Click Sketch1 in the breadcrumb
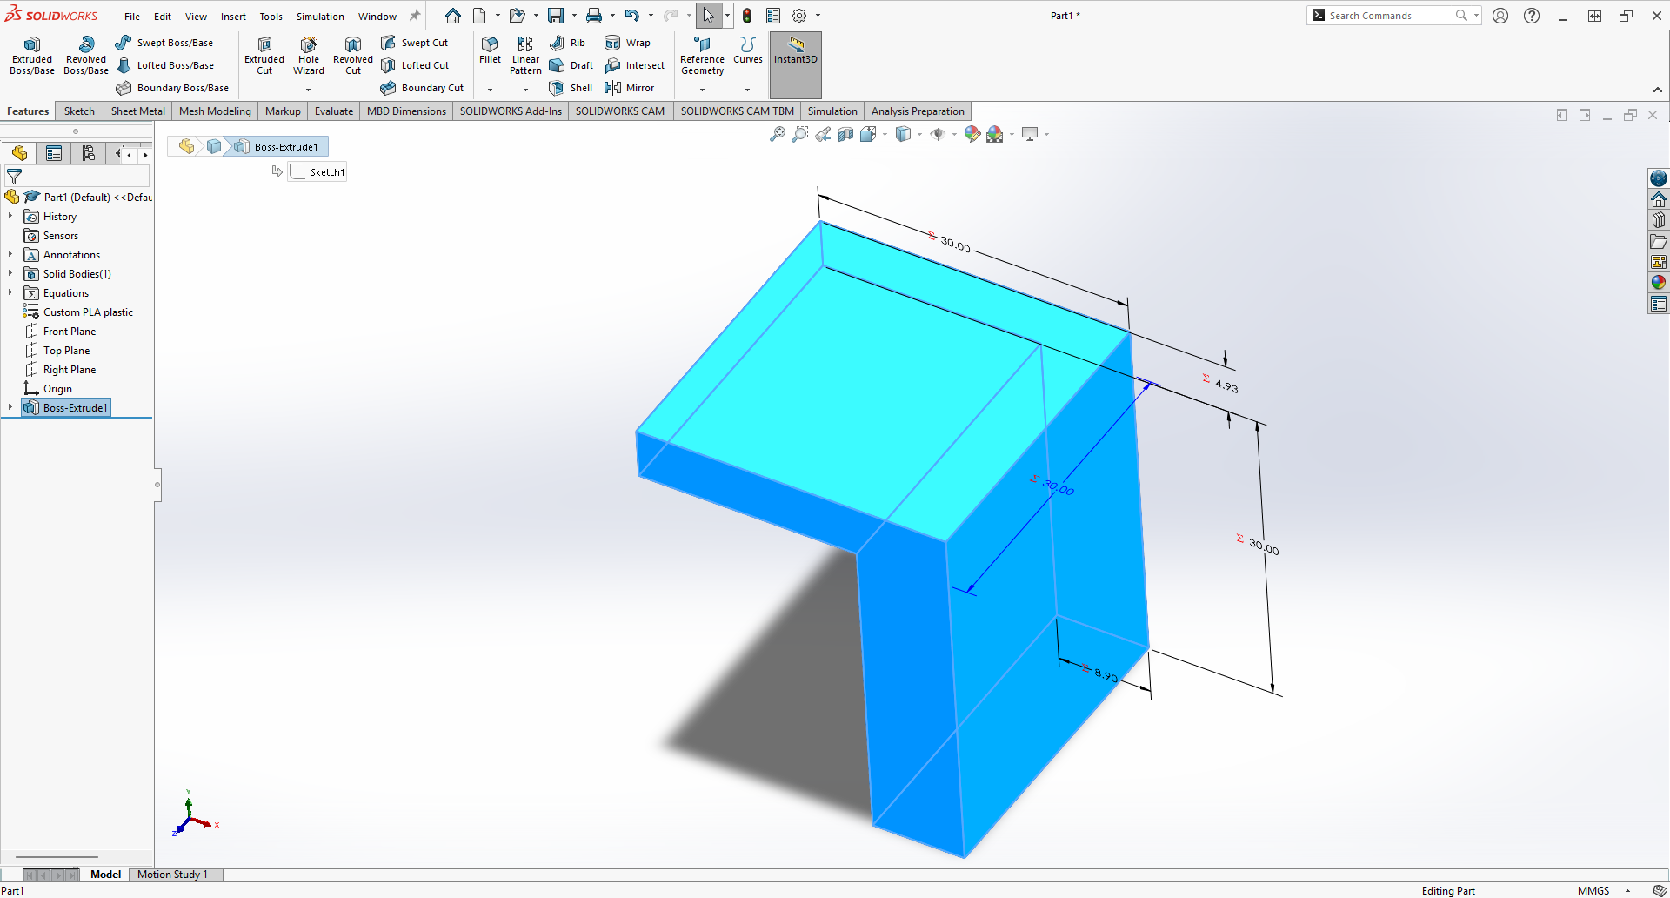Image resolution: width=1670 pixels, height=898 pixels. tap(318, 172)
